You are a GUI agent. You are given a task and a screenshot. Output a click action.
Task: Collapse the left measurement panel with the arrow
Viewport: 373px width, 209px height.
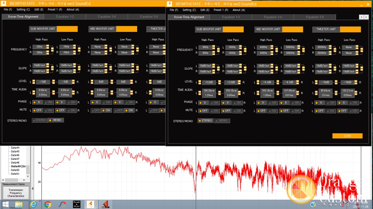(x=32, y=189)
